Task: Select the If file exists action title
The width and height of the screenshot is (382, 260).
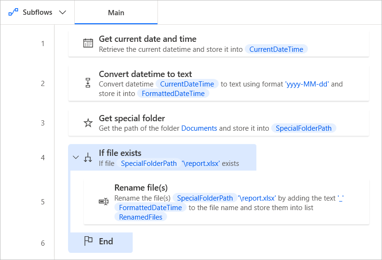Action: 120,153
